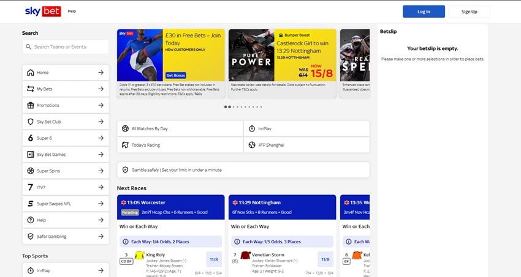Click info icon for Each Way 1/4 Odds
Image resolution: width=521 pixels, height=277 pixels.
pyautogui.click(x=126, y=242)
